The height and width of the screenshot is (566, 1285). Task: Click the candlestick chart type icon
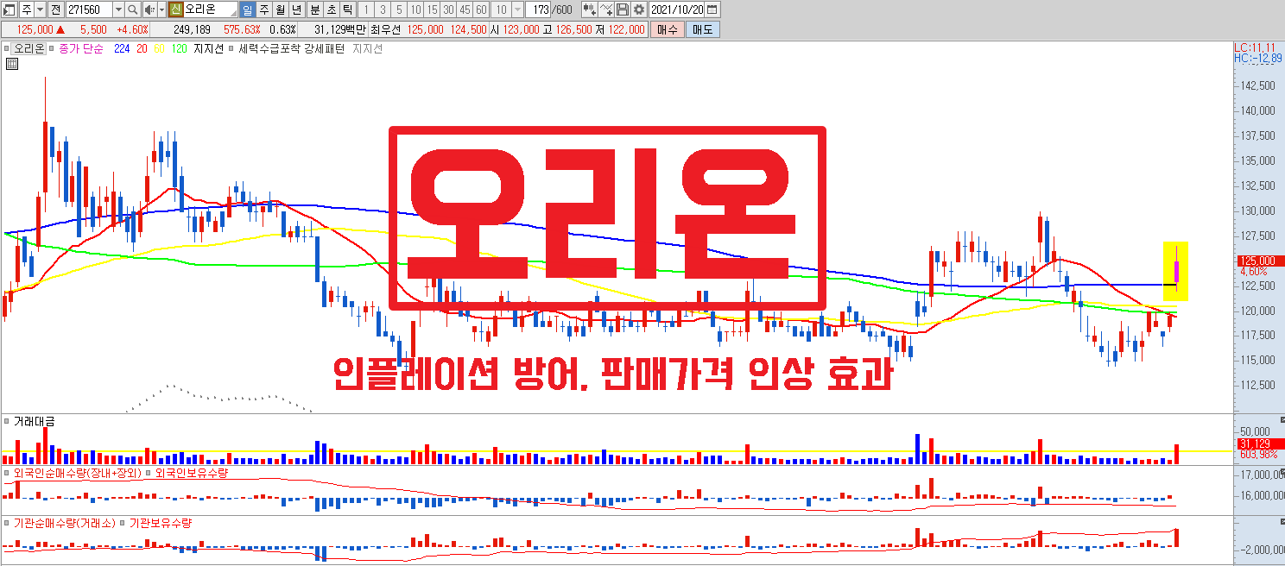point(590,9)
